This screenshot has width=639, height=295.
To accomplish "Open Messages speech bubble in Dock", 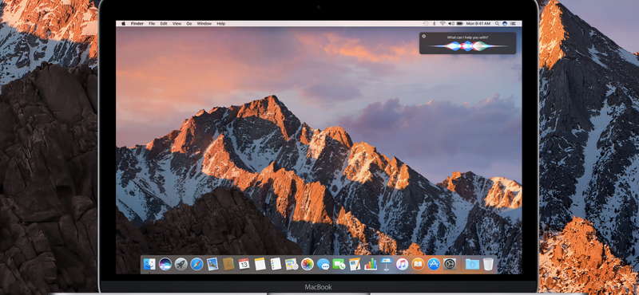I will click(x=323, y=265).
